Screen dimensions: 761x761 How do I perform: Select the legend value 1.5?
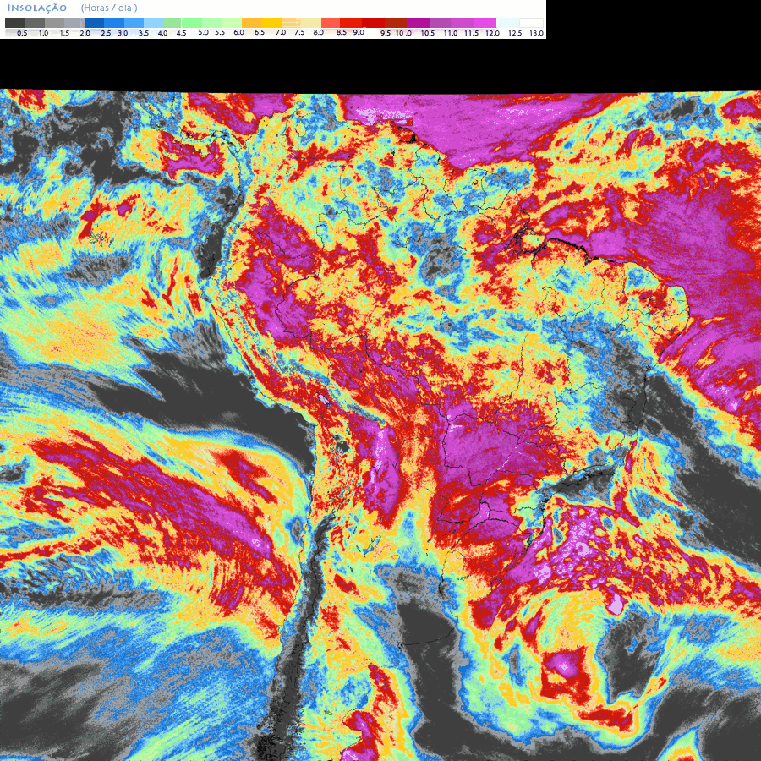(x=64, y=34)
